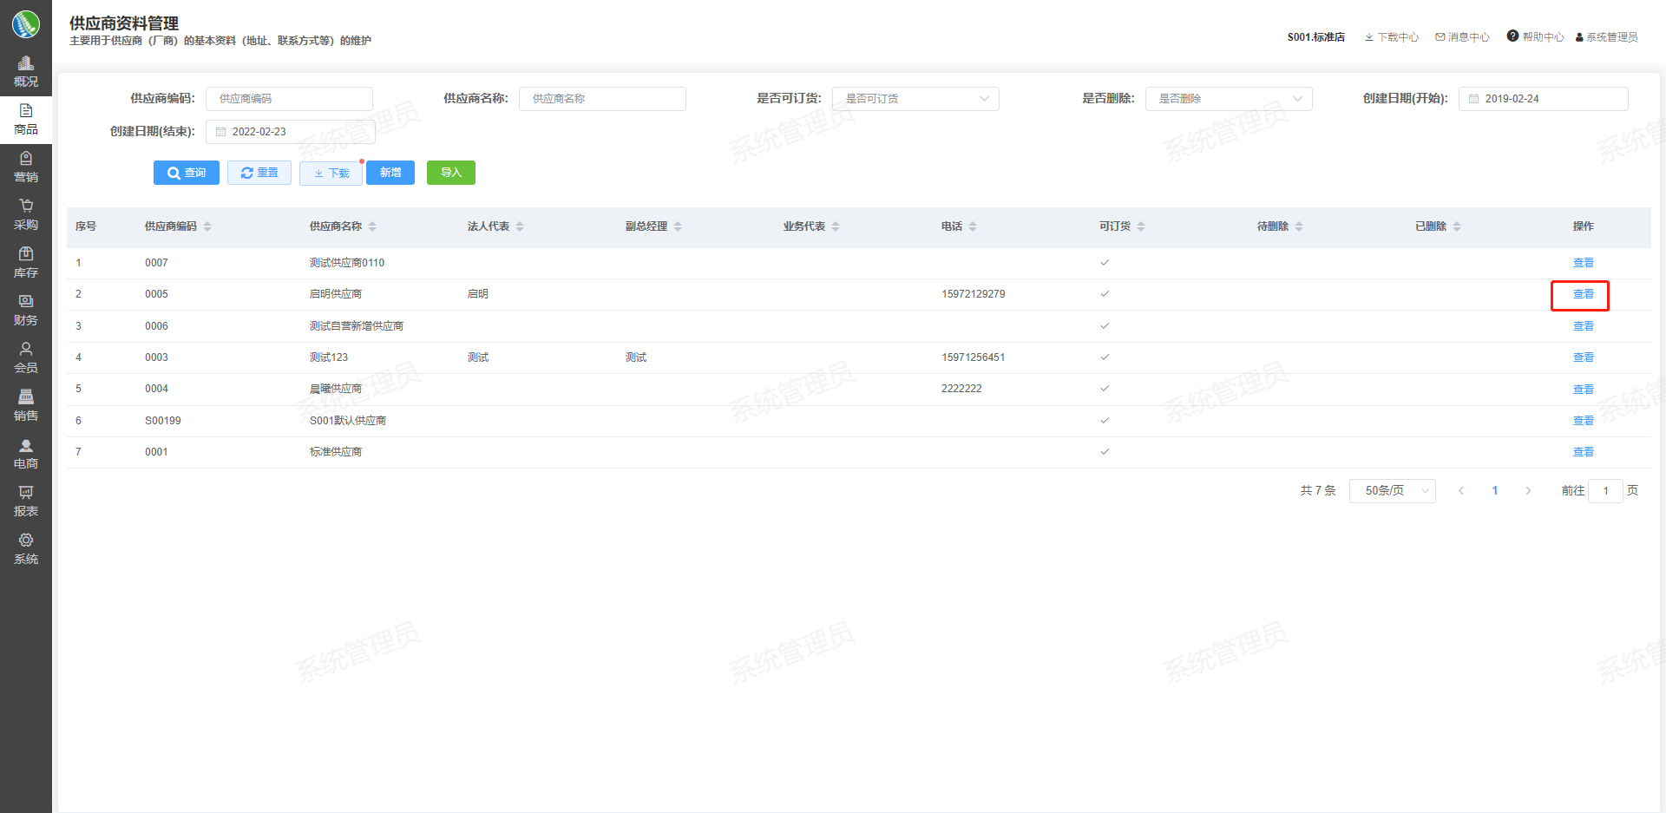
Task: Click phone number 15972129279
Action: pyautogui.click(x=974, y=294)
